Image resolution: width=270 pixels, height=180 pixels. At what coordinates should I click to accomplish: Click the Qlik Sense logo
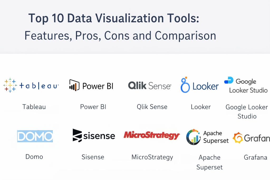point(150,85)
